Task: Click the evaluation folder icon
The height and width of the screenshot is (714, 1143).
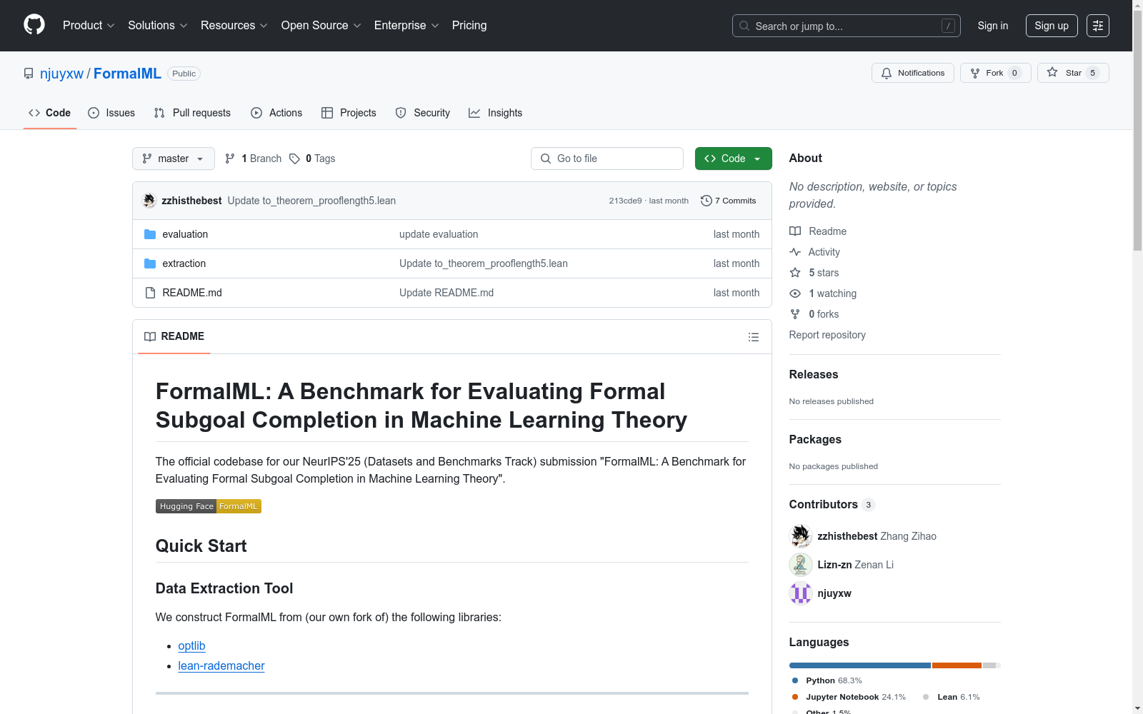Action: 150,234
